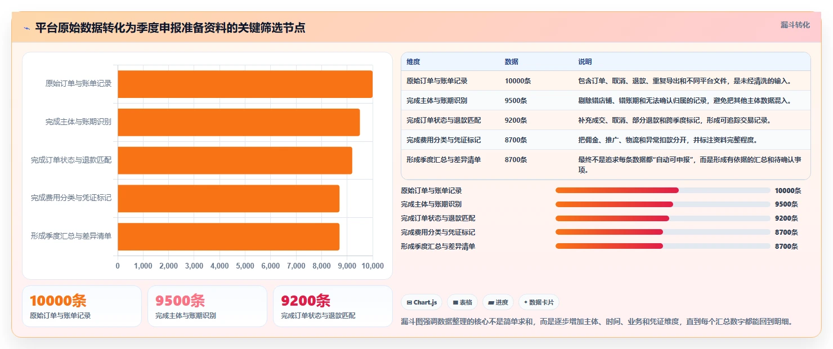Open the 9200条 stat card

(x=333, y=306)
